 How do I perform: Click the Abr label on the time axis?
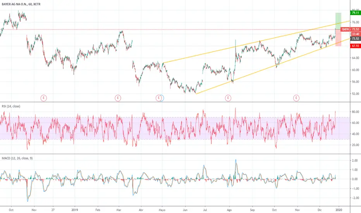pos(141,210)
